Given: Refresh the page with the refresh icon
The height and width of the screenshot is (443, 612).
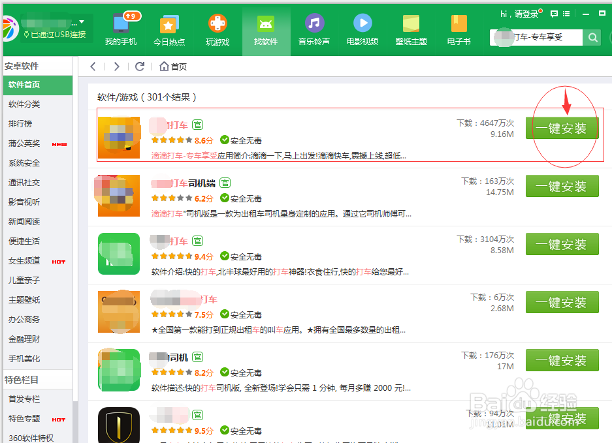Looking at the screenshot, I should tap(139, 66).
